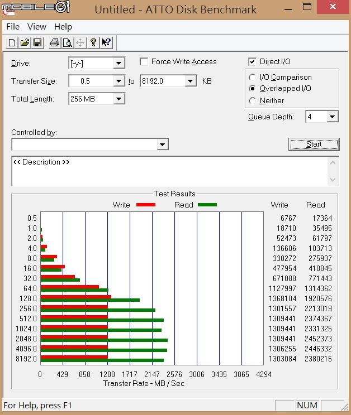Click the write value 6767
The height and width of the screenshot is (415, 351).
click(288, 218)
